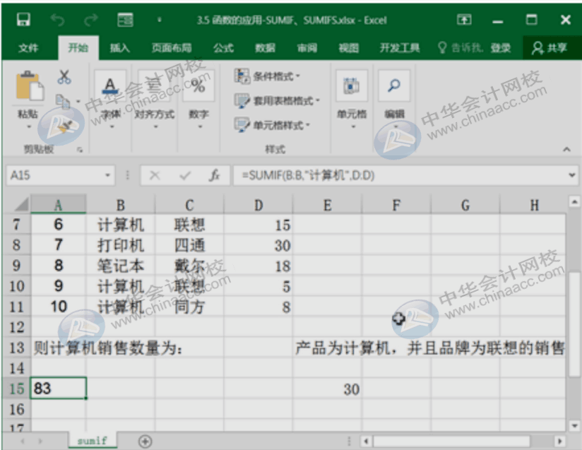Click the Tell me lightbulb search box
Viewport: 582px width, 450px height.
[461, 47]
